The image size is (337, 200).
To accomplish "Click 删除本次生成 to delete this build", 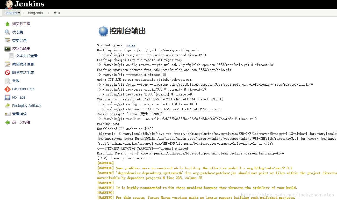I will click(23, 72).
